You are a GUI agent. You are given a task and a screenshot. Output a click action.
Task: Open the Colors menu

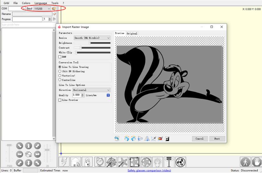(x=26, y=3)
